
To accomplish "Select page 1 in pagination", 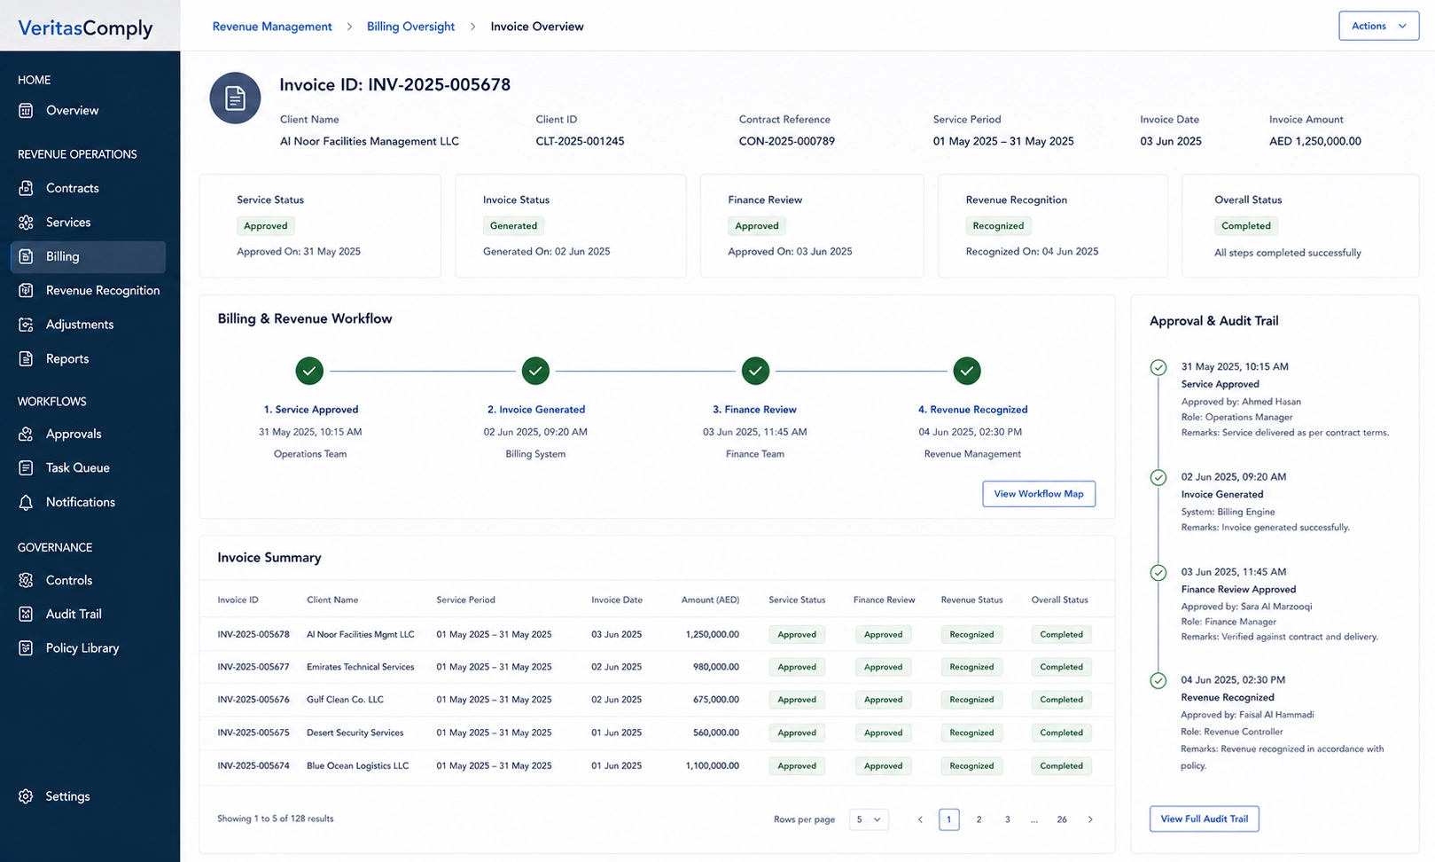I will click(x=949, y=819).
